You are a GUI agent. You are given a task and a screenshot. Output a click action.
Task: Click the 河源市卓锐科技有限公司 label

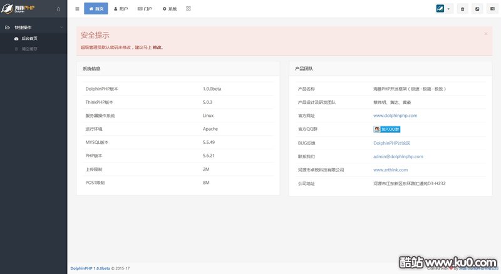point(321,170)
